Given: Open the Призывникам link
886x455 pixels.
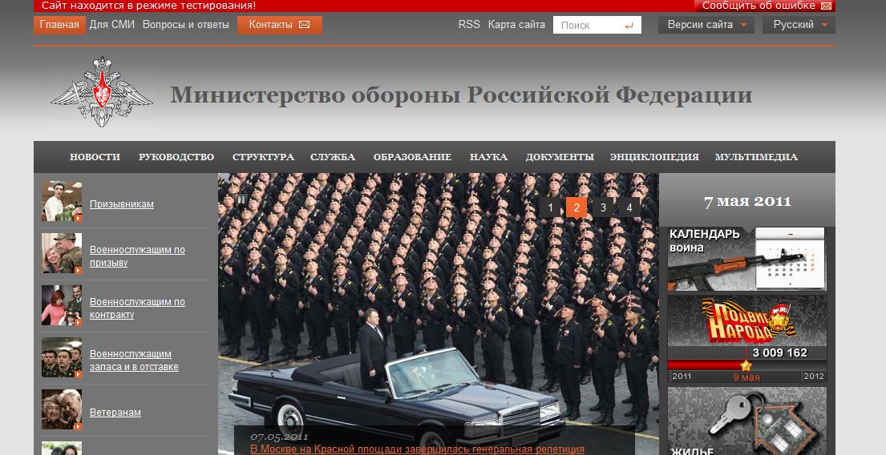Looking at the screenshot, I should pyautogui.click(x=122, y=204).
